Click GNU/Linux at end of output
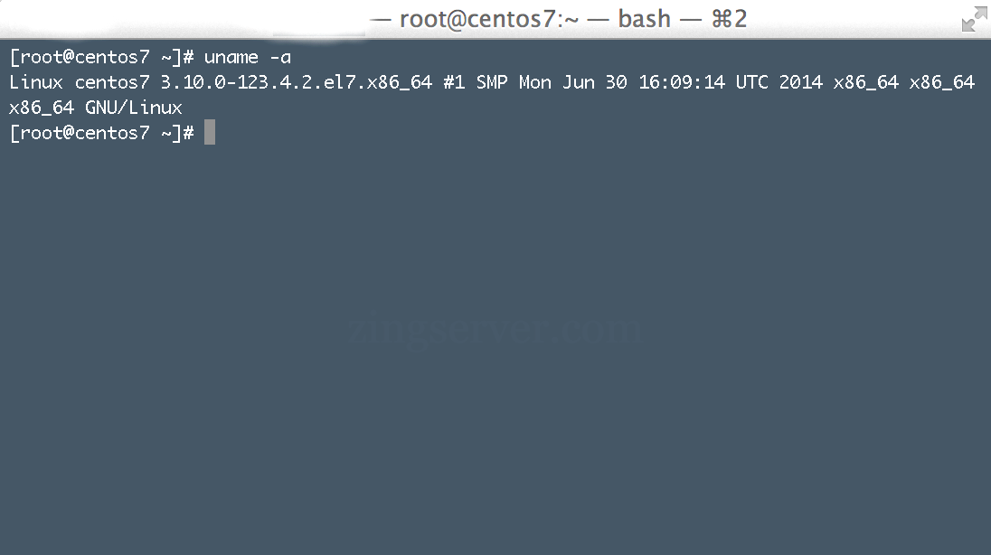The width and height of the screenshot is (991, 555). point(133,108)
